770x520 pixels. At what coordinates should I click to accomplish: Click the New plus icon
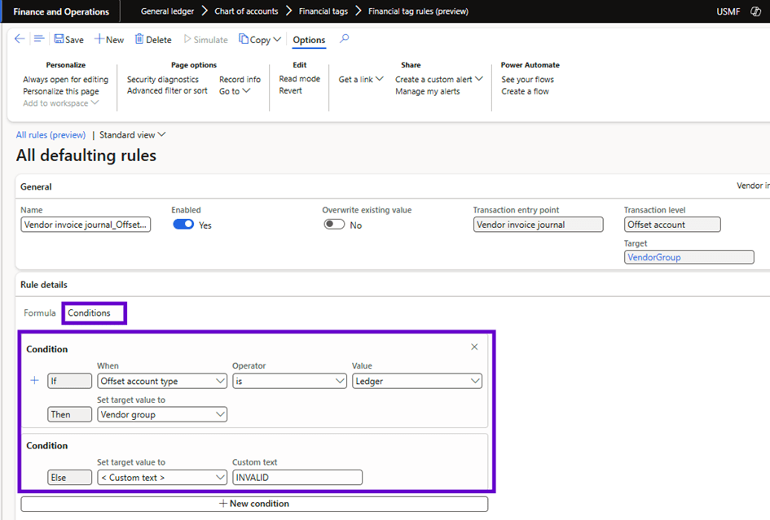point(99,40)
